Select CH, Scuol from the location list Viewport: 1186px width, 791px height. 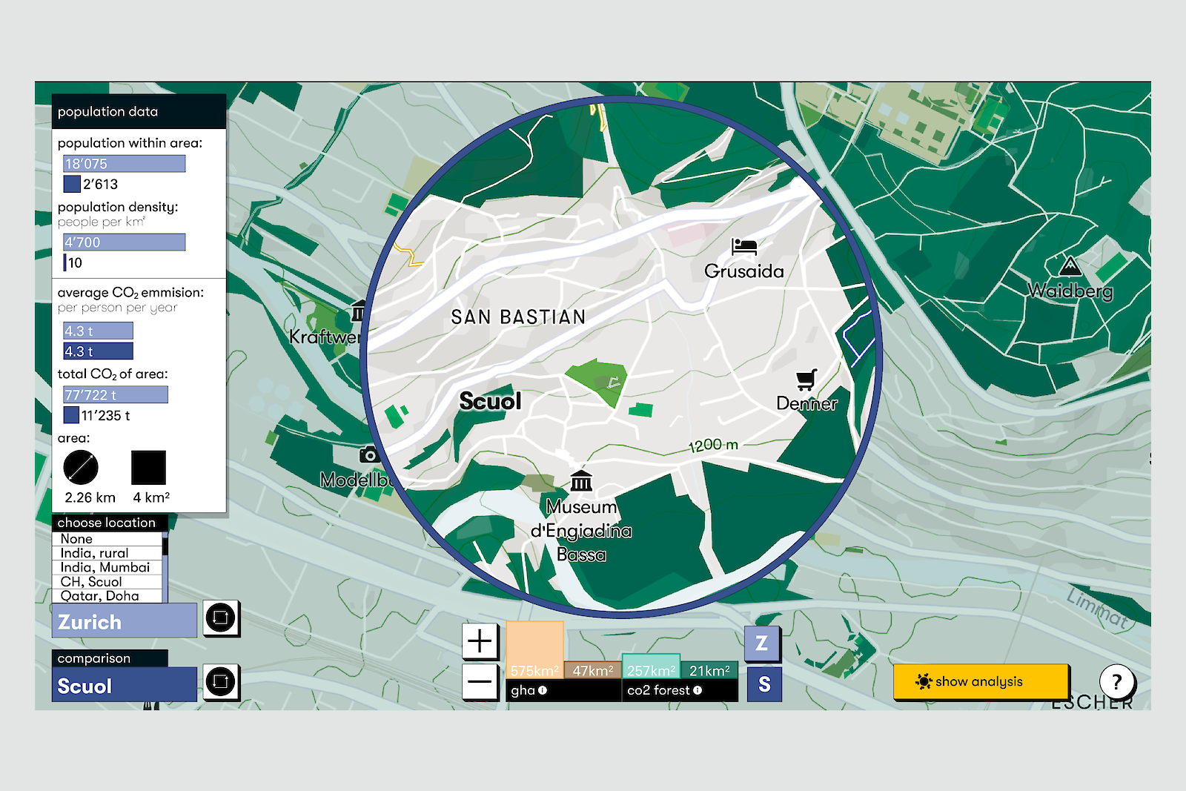pos(93,581)
